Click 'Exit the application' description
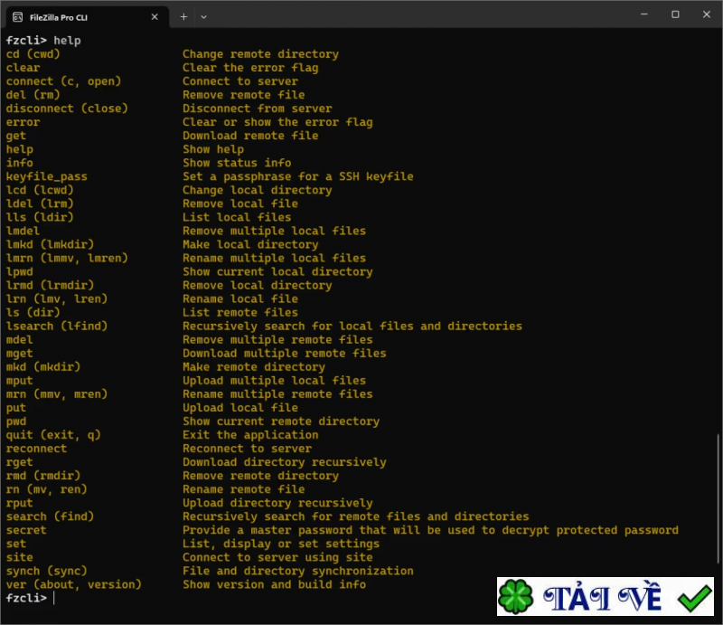The height and width of the screenshot is (625, 723). [x=250, y=435]
